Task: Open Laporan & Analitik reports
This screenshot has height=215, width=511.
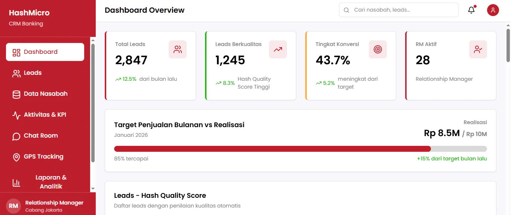Action: tap(45, 182)
